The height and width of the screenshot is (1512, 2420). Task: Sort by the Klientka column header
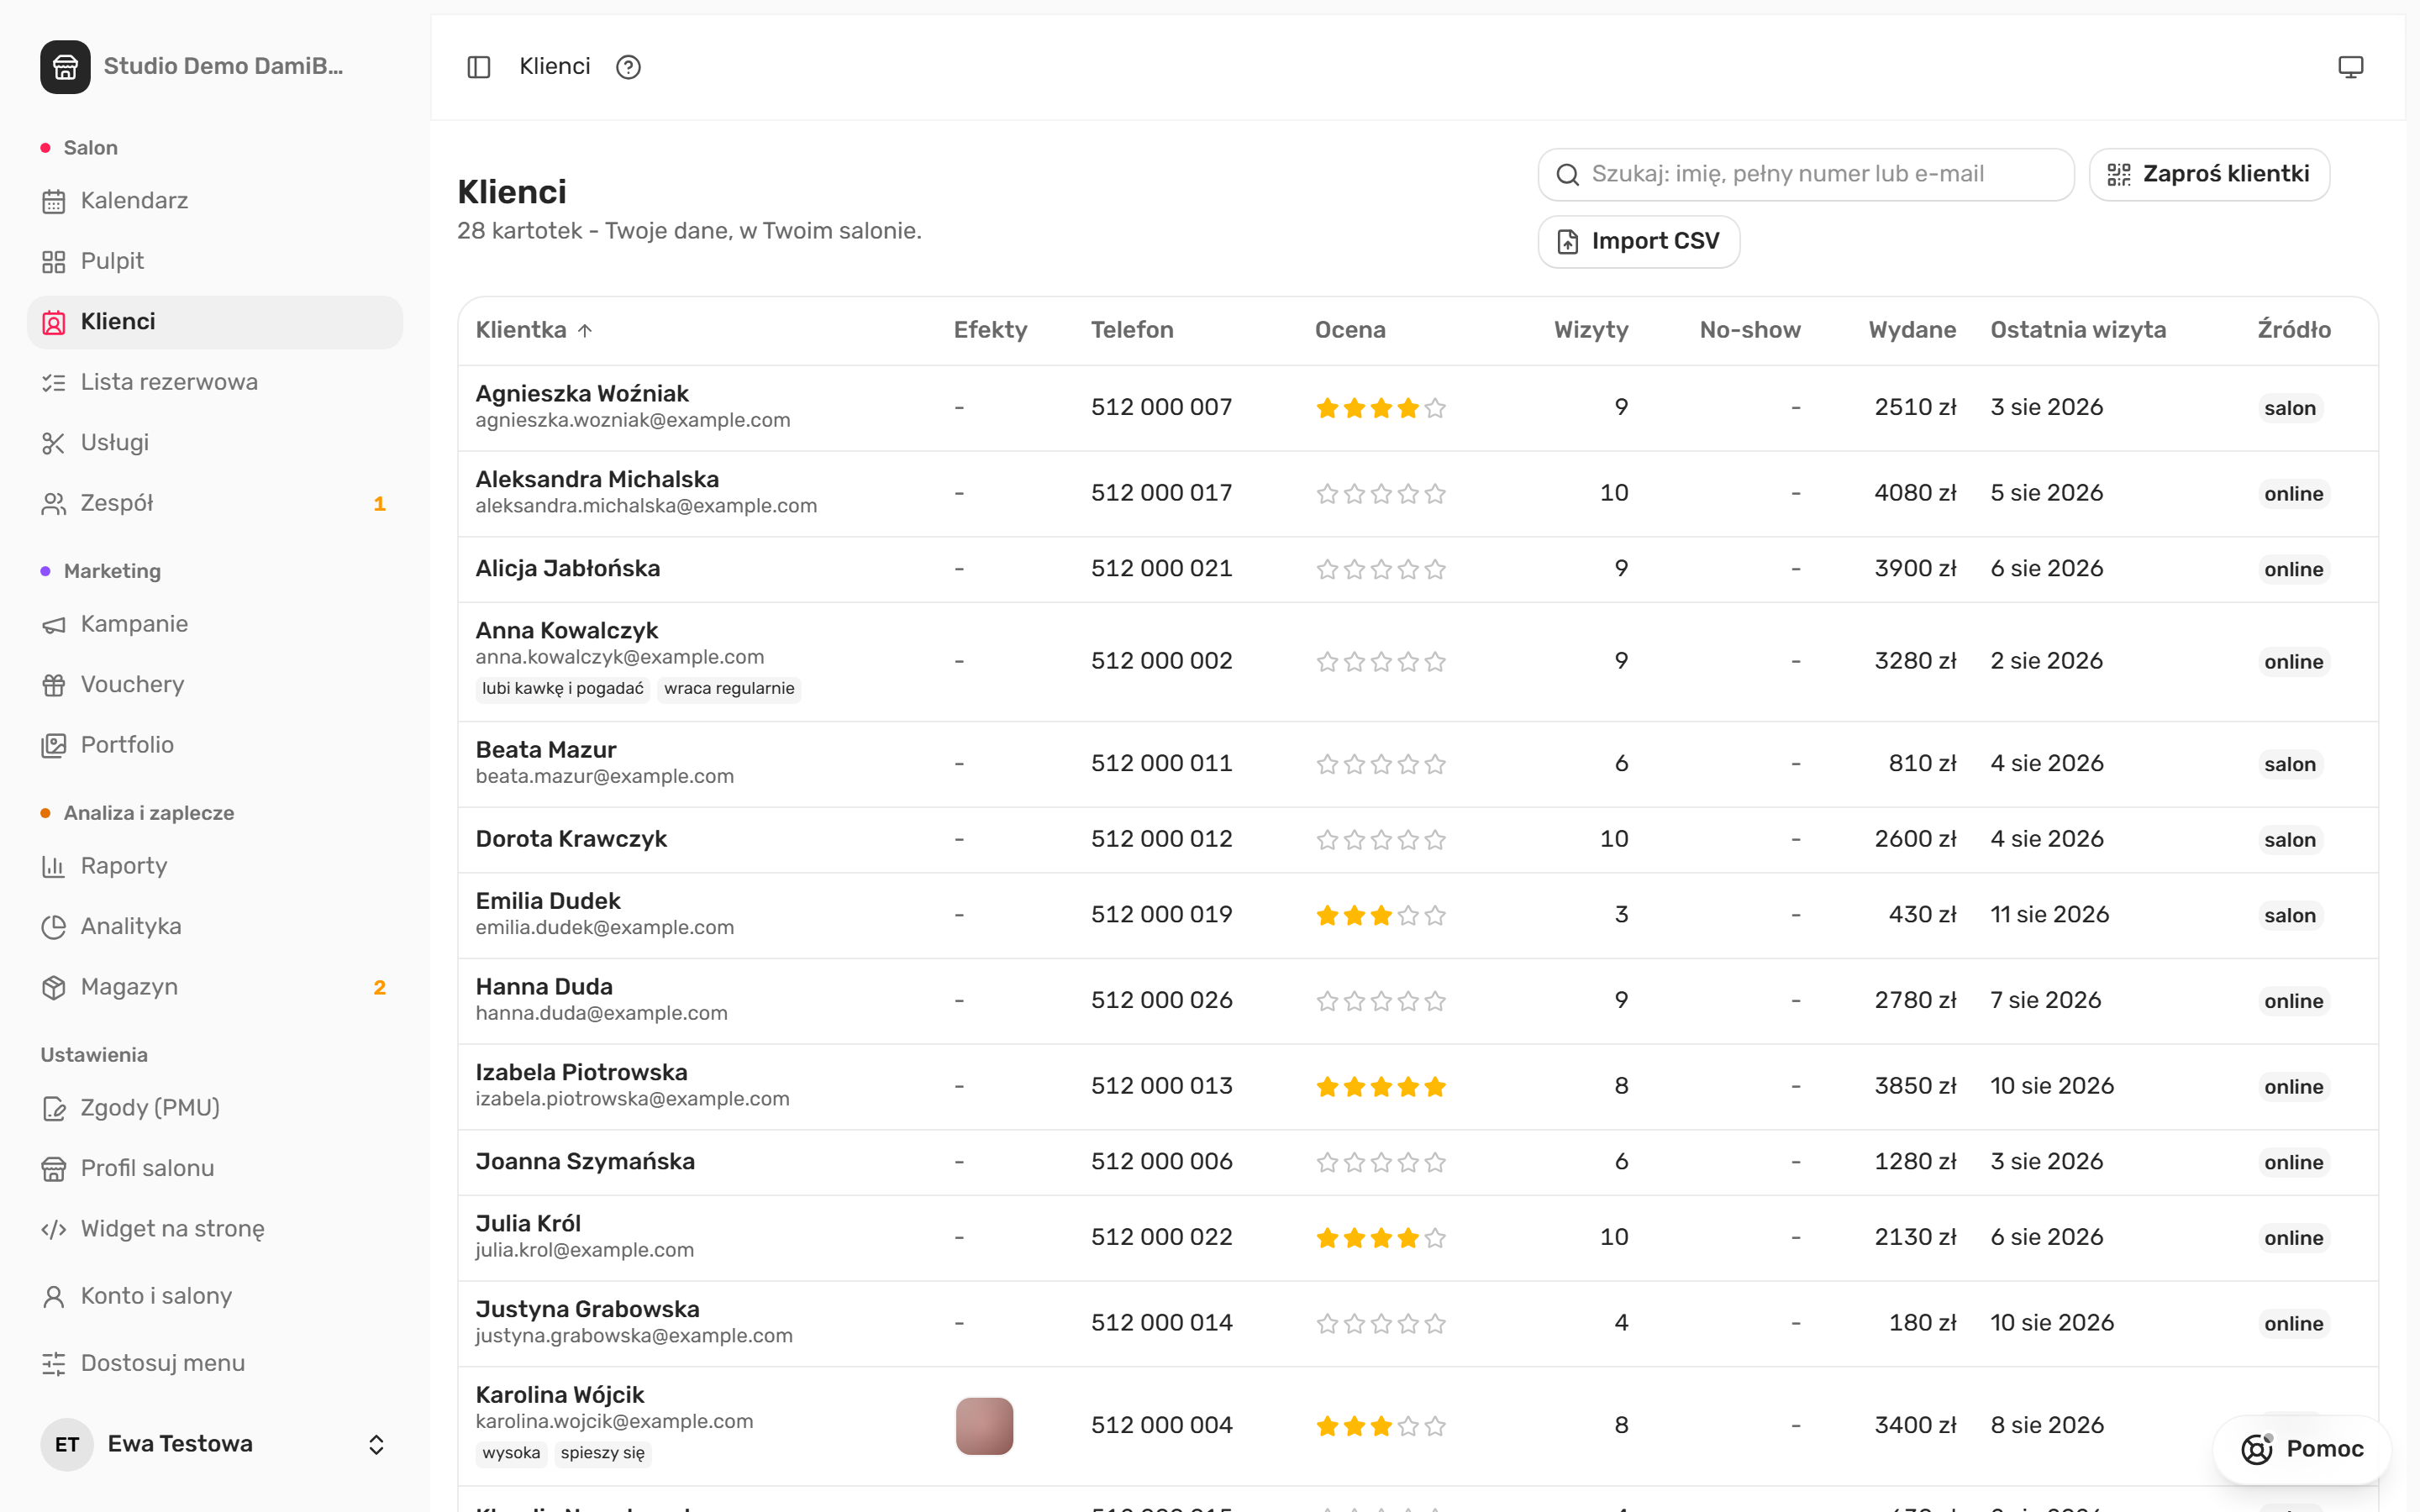click(534, 330)
